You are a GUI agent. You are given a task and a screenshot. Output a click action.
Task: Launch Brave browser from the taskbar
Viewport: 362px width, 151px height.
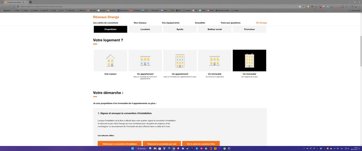pyautogui.click(x=178, y=149)
